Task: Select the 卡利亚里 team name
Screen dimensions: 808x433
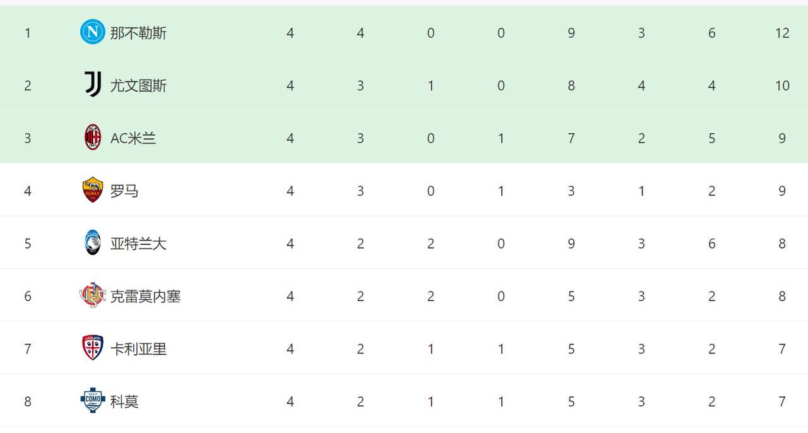Action: [x=138, y=348]
